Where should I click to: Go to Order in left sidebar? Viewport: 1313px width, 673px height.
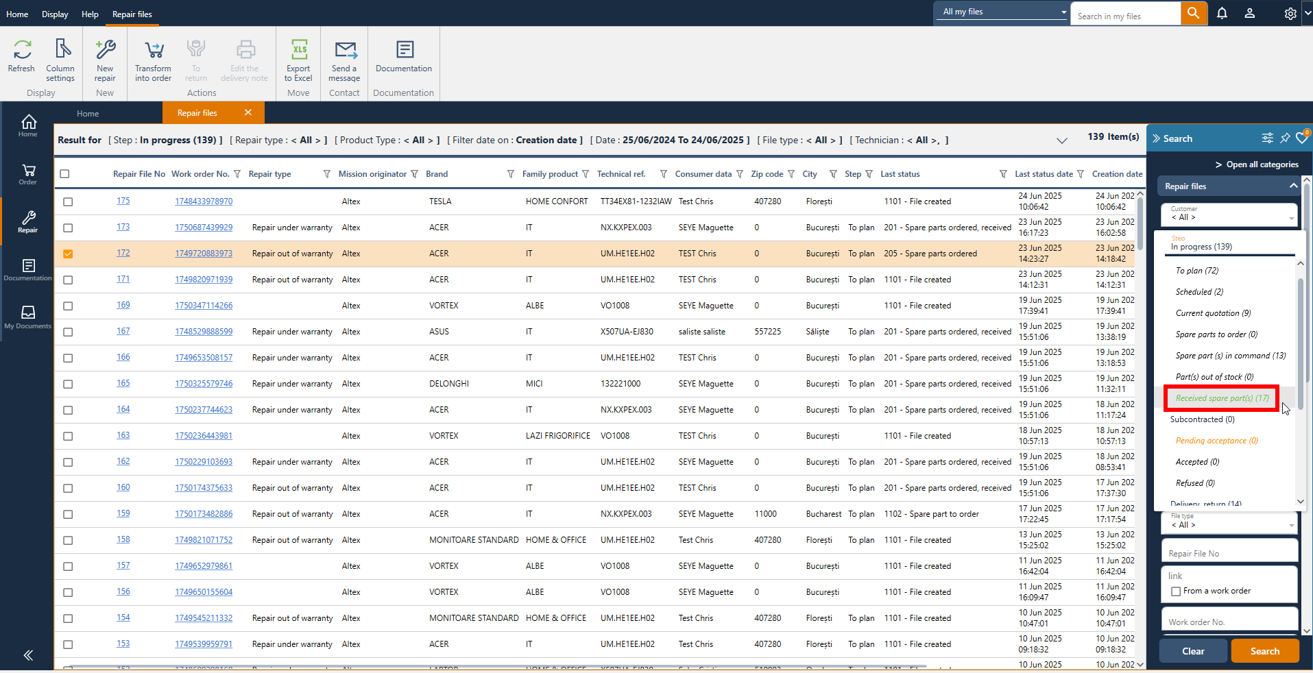coord(28,174)
